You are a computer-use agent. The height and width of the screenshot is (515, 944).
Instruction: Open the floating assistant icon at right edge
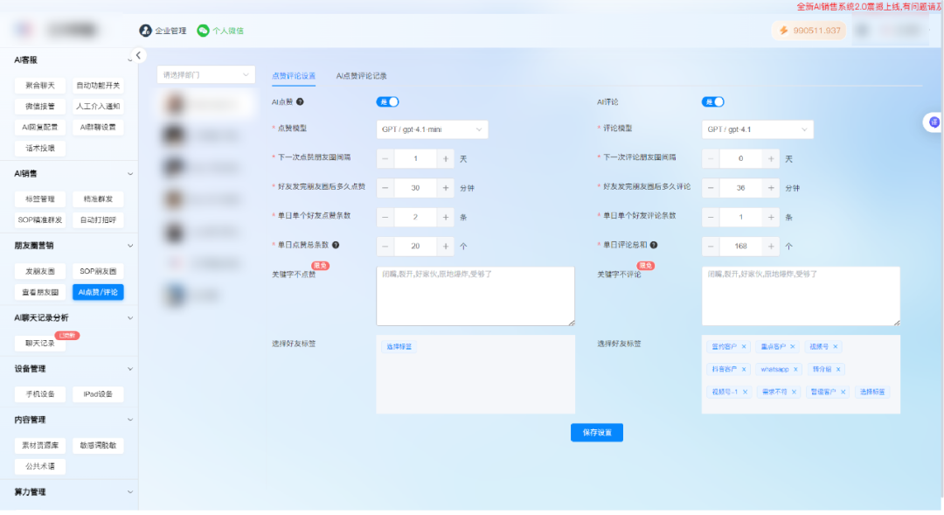934,122
